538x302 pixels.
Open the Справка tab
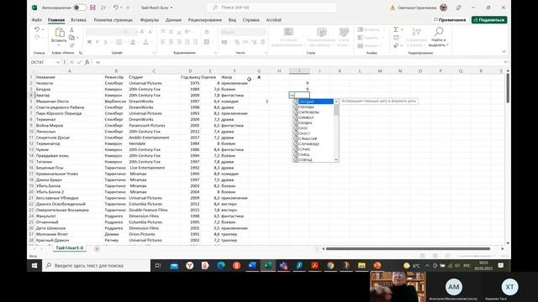[x=251, y=20]
